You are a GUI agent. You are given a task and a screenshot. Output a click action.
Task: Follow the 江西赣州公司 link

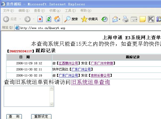(68, 63)
